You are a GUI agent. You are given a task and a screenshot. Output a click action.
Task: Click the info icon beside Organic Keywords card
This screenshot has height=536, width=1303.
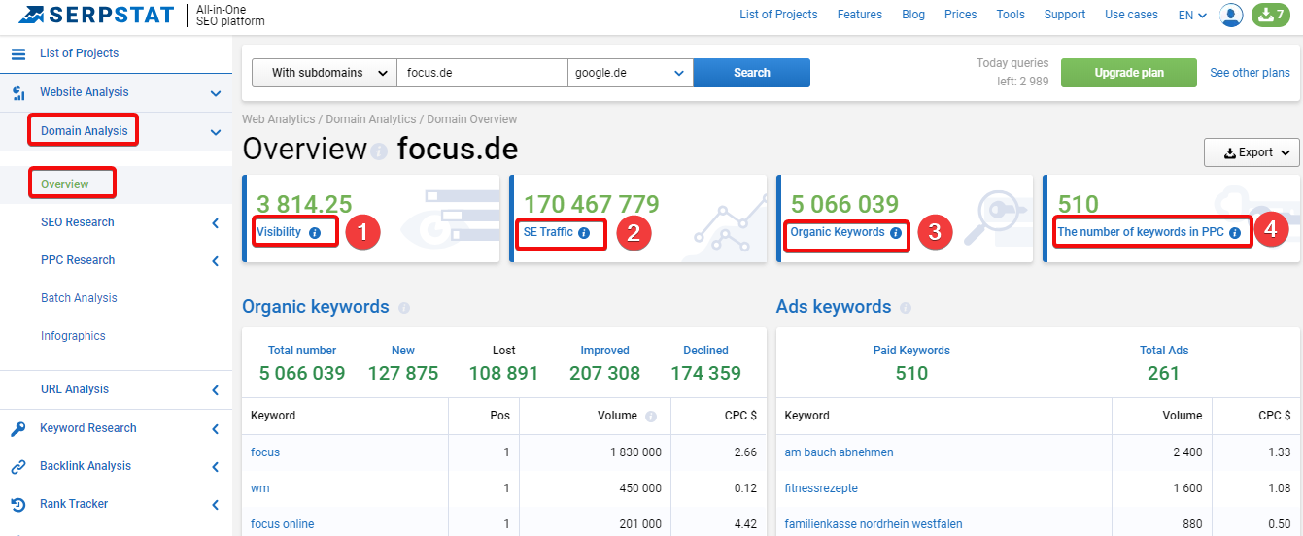click(x=896, y=233)
